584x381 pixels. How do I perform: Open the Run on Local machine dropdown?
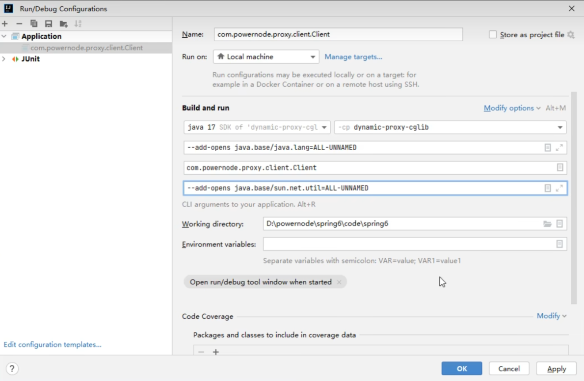click(x=265, y=57)
